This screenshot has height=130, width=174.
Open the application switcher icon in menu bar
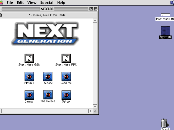click(172, 2)
